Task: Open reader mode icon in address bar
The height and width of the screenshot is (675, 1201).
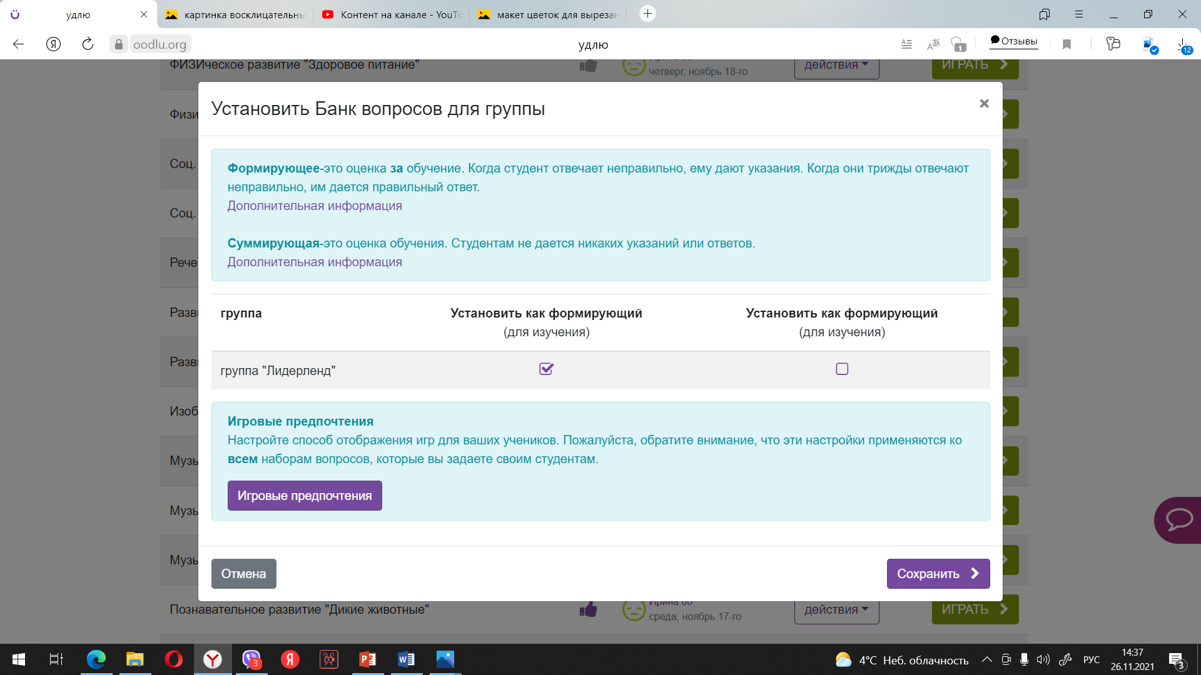Action: click(x=906, y=44)
